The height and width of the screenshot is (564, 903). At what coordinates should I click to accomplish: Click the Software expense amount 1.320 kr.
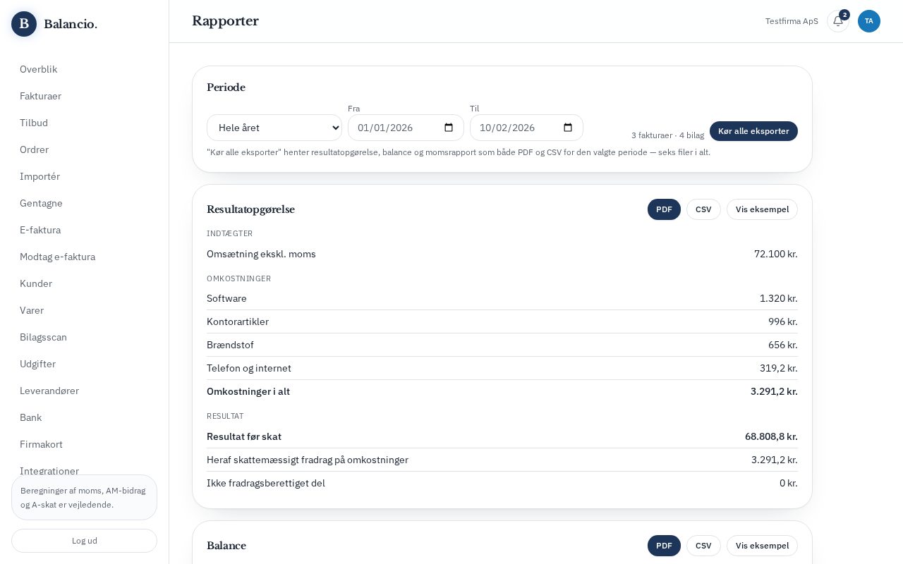[779, 298]
